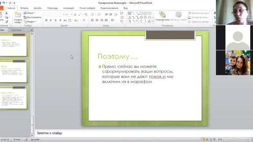
Task: Toggle underline Ч formatting
Action: [x=55, y=20]
